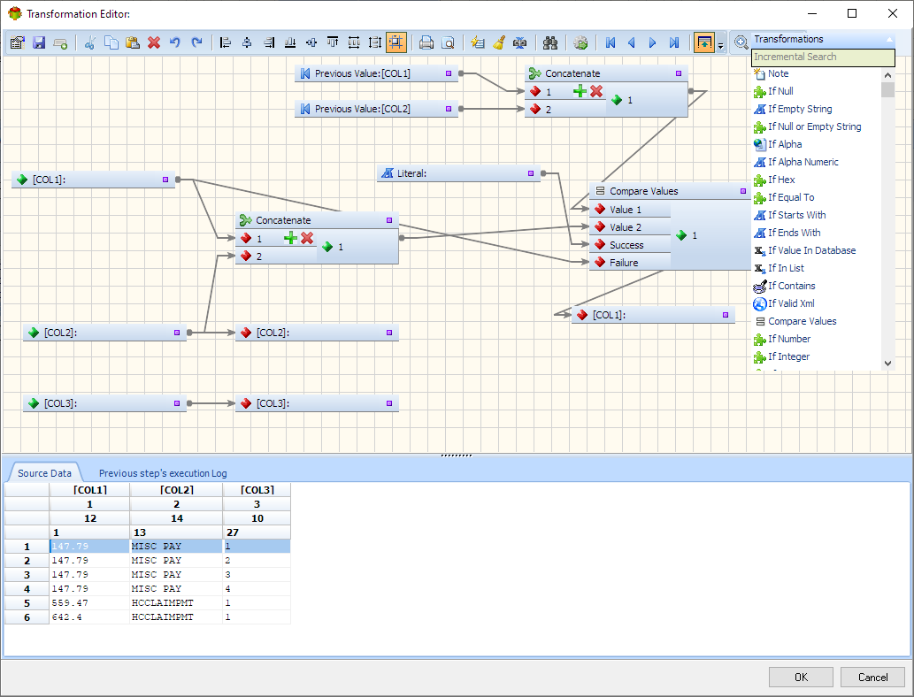Viewport: 914px width, 697px height.
Task: Copy the selected transformation nodes
Action: pyautogui.click(x=111, y=42)
